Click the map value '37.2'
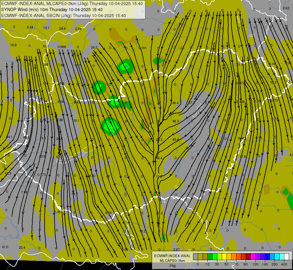Image resolution: width=293 pixels, height=270 pixels. point(192,103)
